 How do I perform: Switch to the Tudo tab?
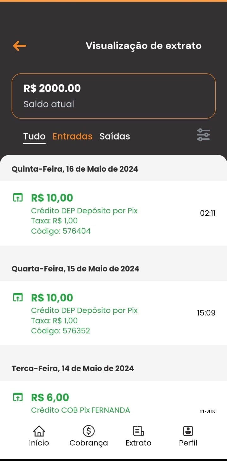click(34, 136)
